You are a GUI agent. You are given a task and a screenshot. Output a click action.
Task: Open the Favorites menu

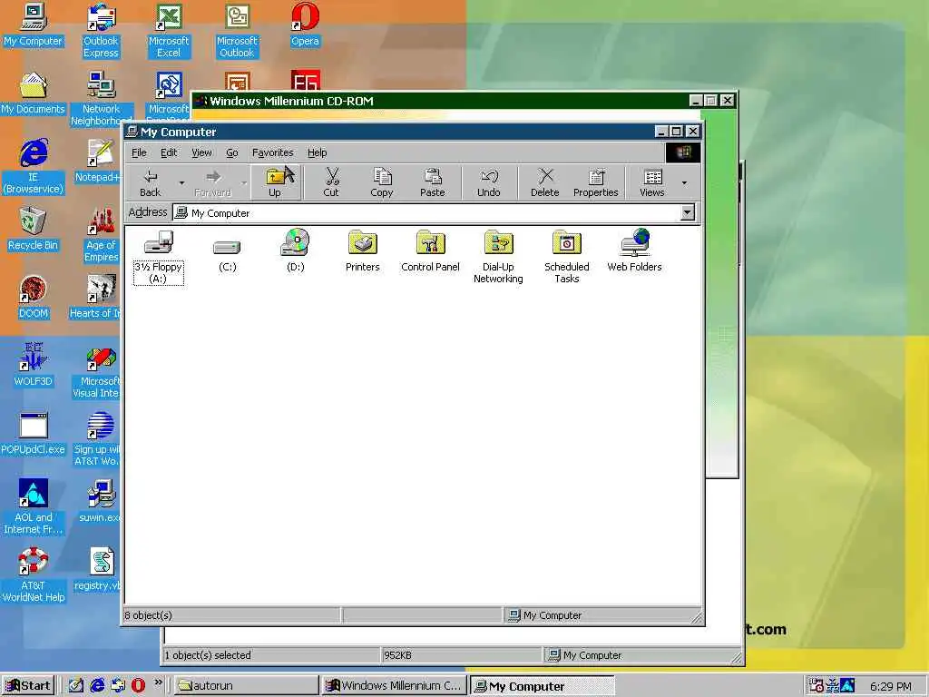(272, 152)
